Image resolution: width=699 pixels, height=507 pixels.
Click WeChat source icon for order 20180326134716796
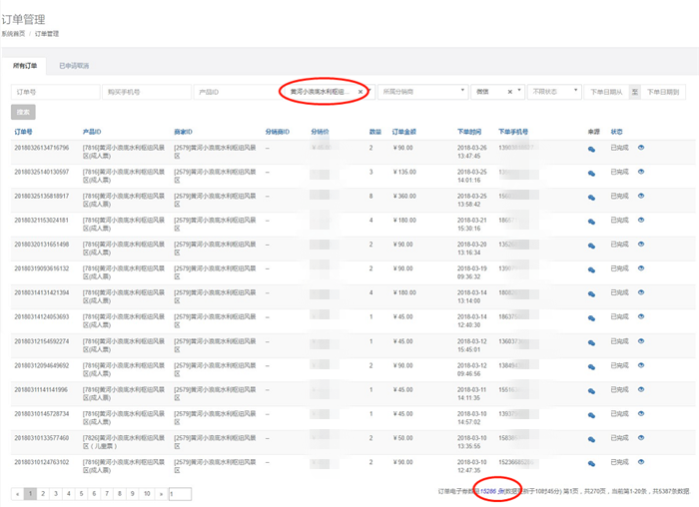click(591, 149)
